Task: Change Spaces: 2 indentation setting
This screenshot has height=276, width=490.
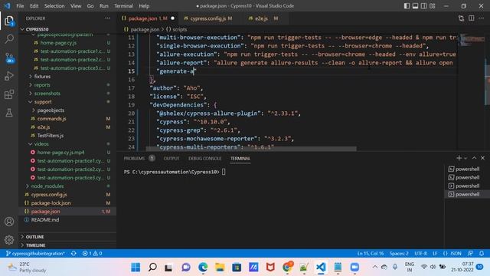Action: pos(399,254)
